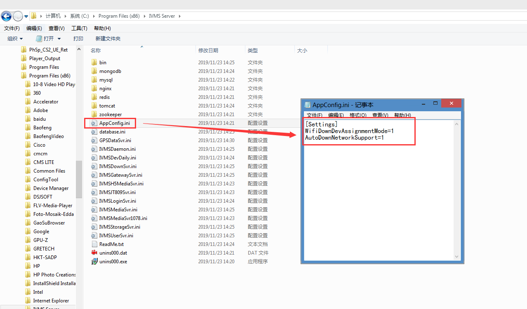Click the folder tree scrollbar thumb
Image resolution: width=527 pixels, height=309 pixels.
79,179
